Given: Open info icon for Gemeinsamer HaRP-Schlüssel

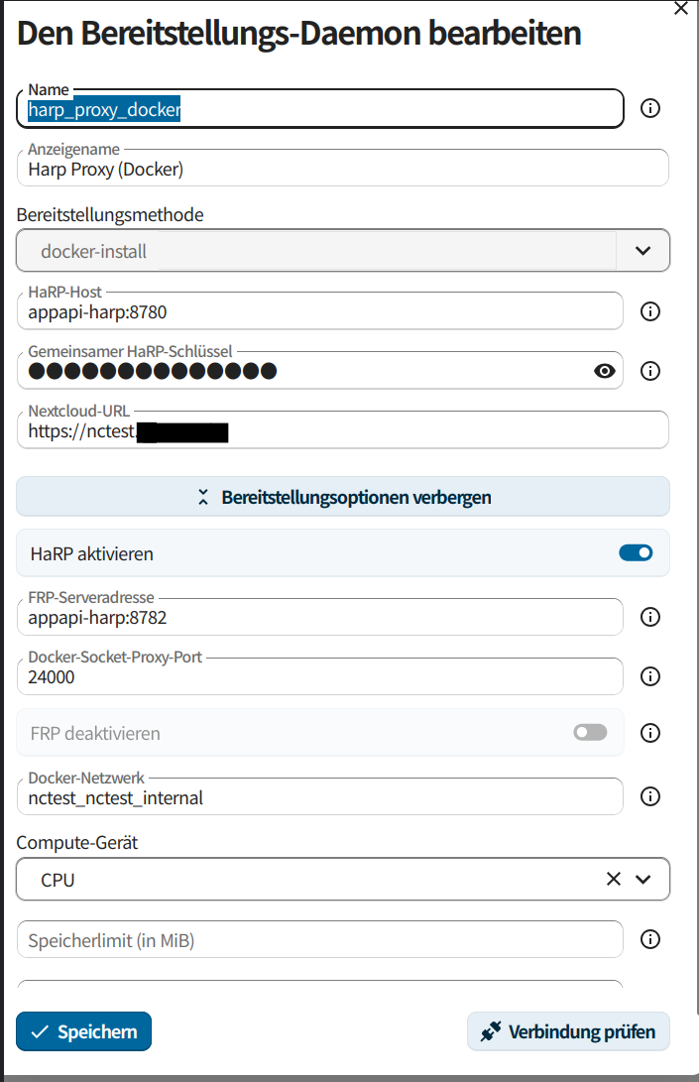Looking at the screenshot, I should pos(650,371).
